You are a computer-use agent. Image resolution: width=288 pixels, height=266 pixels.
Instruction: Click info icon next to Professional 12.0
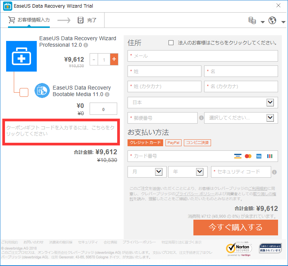tap(86, 45)
